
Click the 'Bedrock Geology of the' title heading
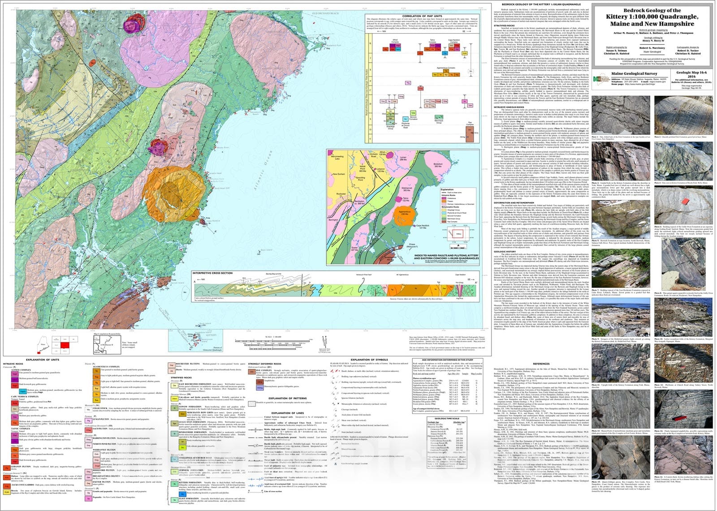(x=652, y=10)
